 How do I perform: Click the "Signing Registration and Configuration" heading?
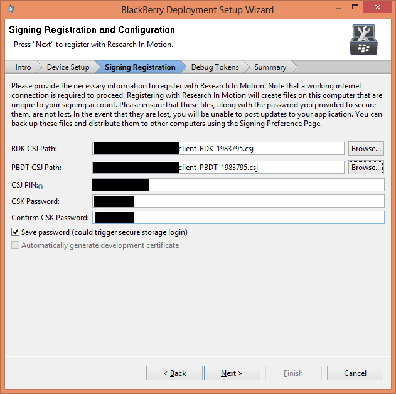pos(92,29)
